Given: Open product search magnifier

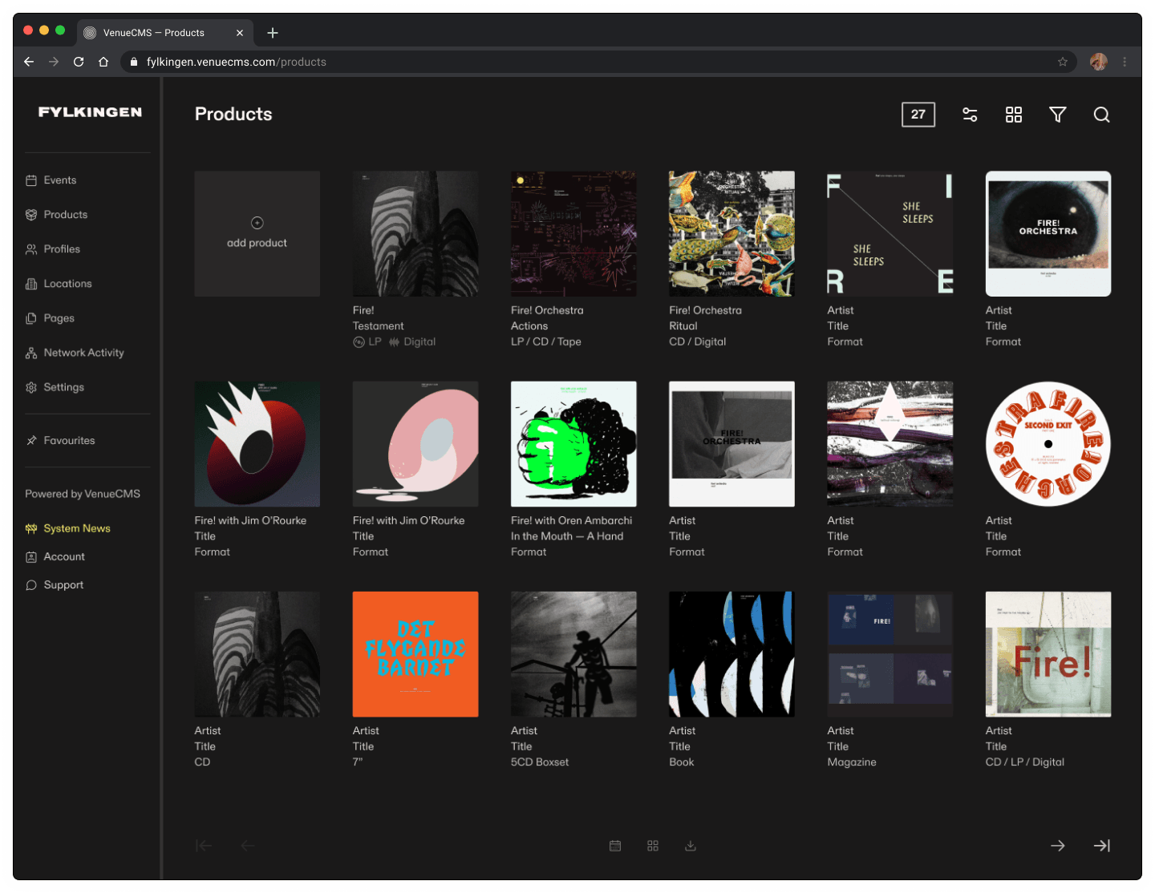Looking at the screenshot, I should [x=1102, y=115].
